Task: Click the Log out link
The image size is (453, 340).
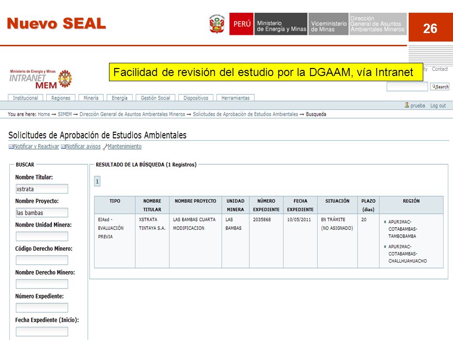Action: click(x=438, y=105)
